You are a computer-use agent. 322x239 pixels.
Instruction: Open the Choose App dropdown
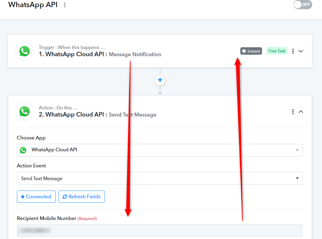click(160, 150)
